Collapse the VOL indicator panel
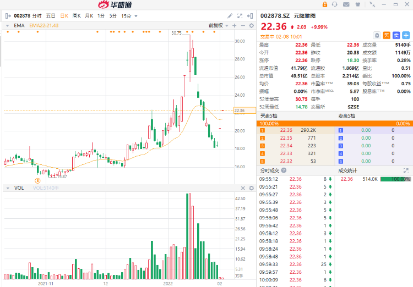This screenshot has width=413, height=287. (x=7, y=188)
